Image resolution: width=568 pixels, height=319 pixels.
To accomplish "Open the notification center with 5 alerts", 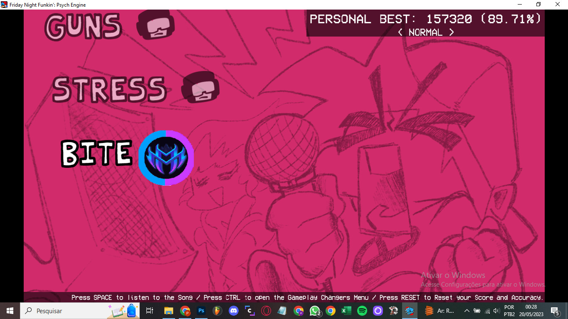I will (x=555, y=311).
